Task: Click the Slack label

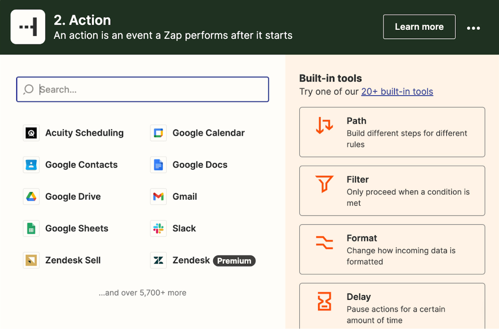Action: click(x=184, y=228)
